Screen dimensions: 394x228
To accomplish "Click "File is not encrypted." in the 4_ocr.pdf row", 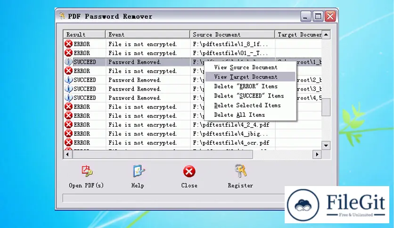I will click(x=143, y=143).
